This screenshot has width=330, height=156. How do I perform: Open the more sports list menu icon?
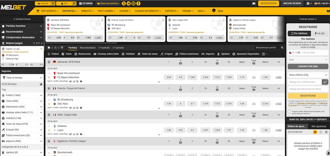click(265, 54)
